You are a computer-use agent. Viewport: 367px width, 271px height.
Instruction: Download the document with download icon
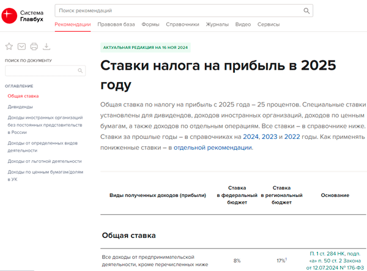pos(47,46)
